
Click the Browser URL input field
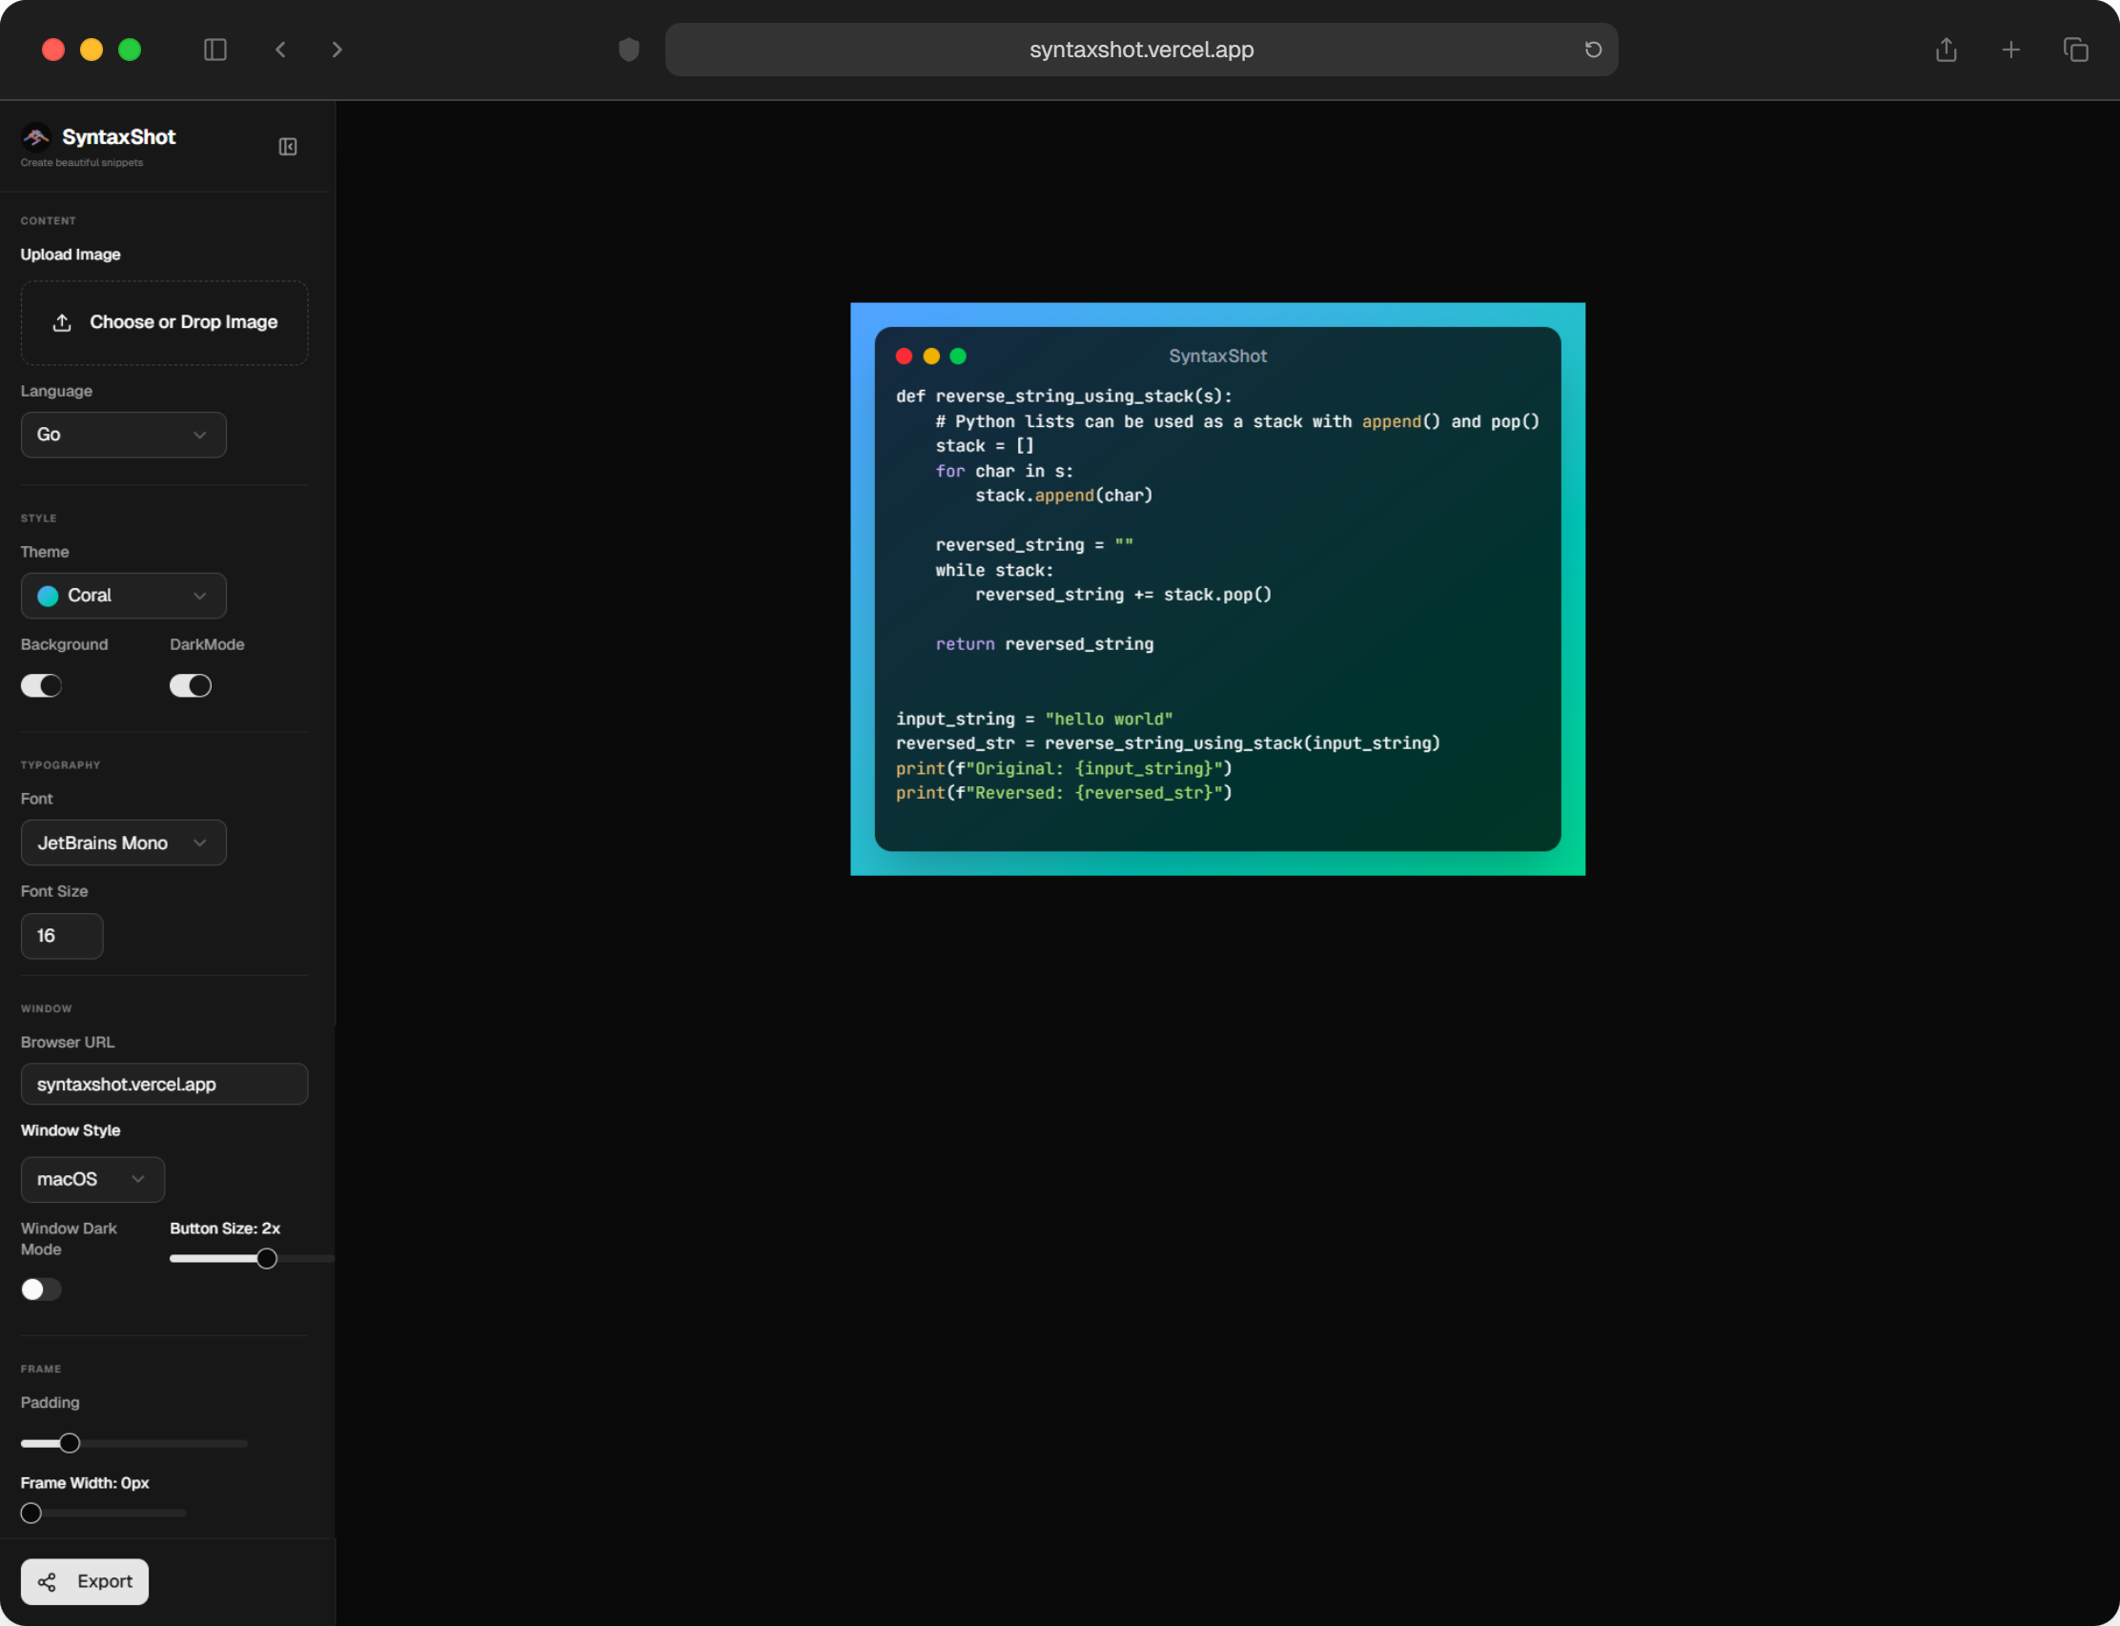pyautogui.click(x=165, y=1084)
